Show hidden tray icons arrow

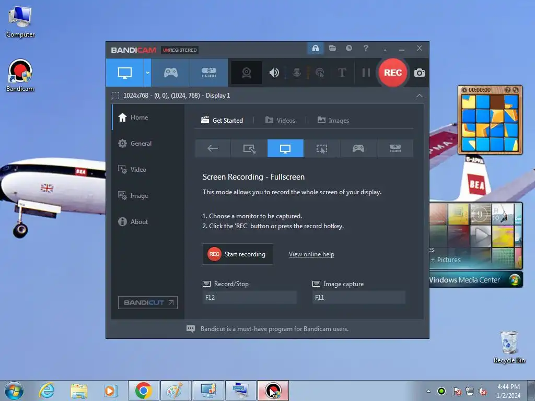tap(428, 391)
